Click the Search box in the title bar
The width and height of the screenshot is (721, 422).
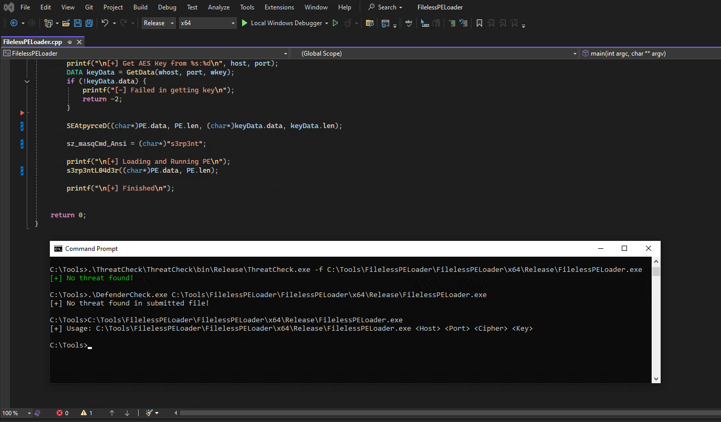(x=385, y=7)
